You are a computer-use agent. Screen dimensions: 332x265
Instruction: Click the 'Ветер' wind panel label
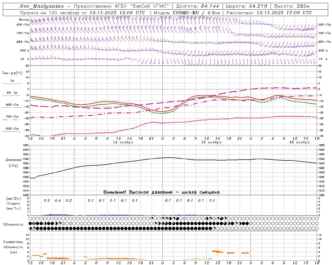pyautogui.click(x=24, y=20)
